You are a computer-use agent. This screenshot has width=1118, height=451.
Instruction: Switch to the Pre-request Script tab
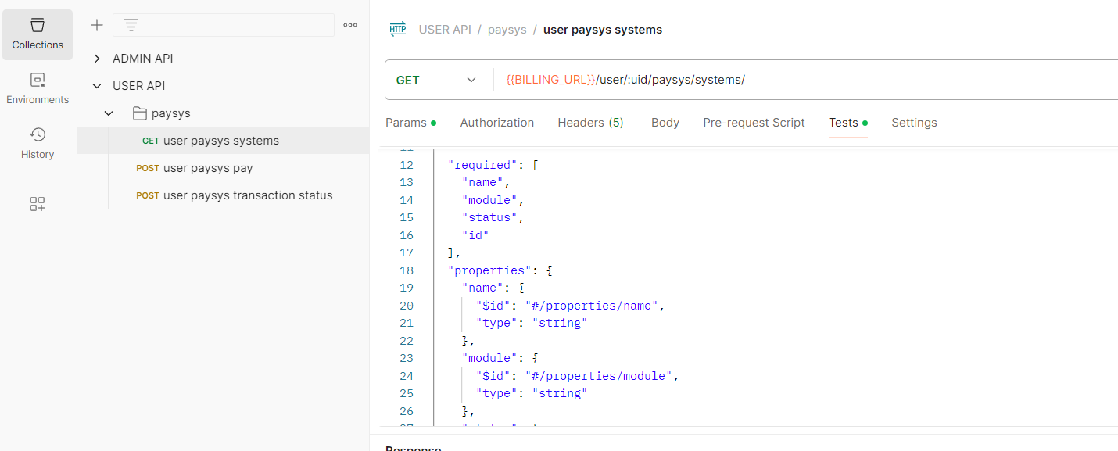(x=754, y=123)
